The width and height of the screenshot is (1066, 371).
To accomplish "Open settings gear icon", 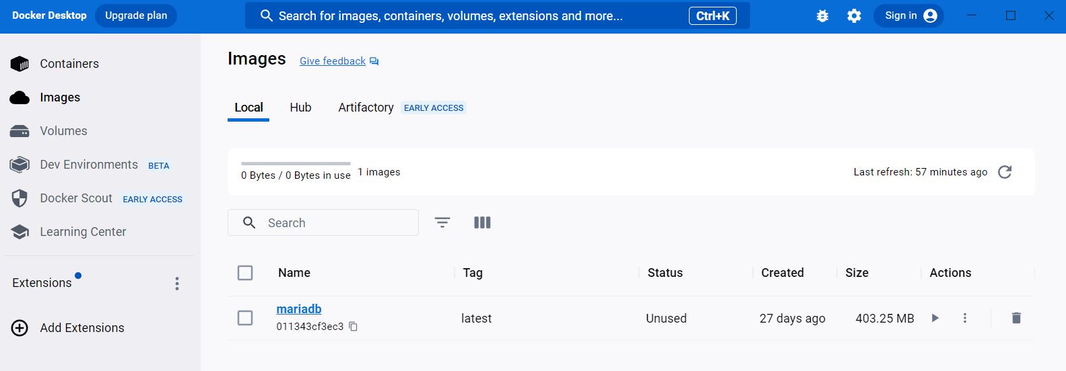I will pyautogui.click(x=854, y=16).
